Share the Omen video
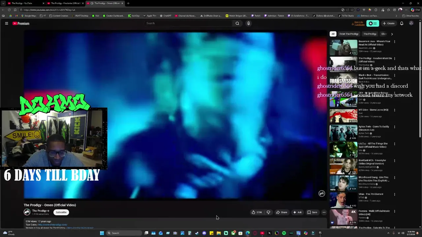 282,212
